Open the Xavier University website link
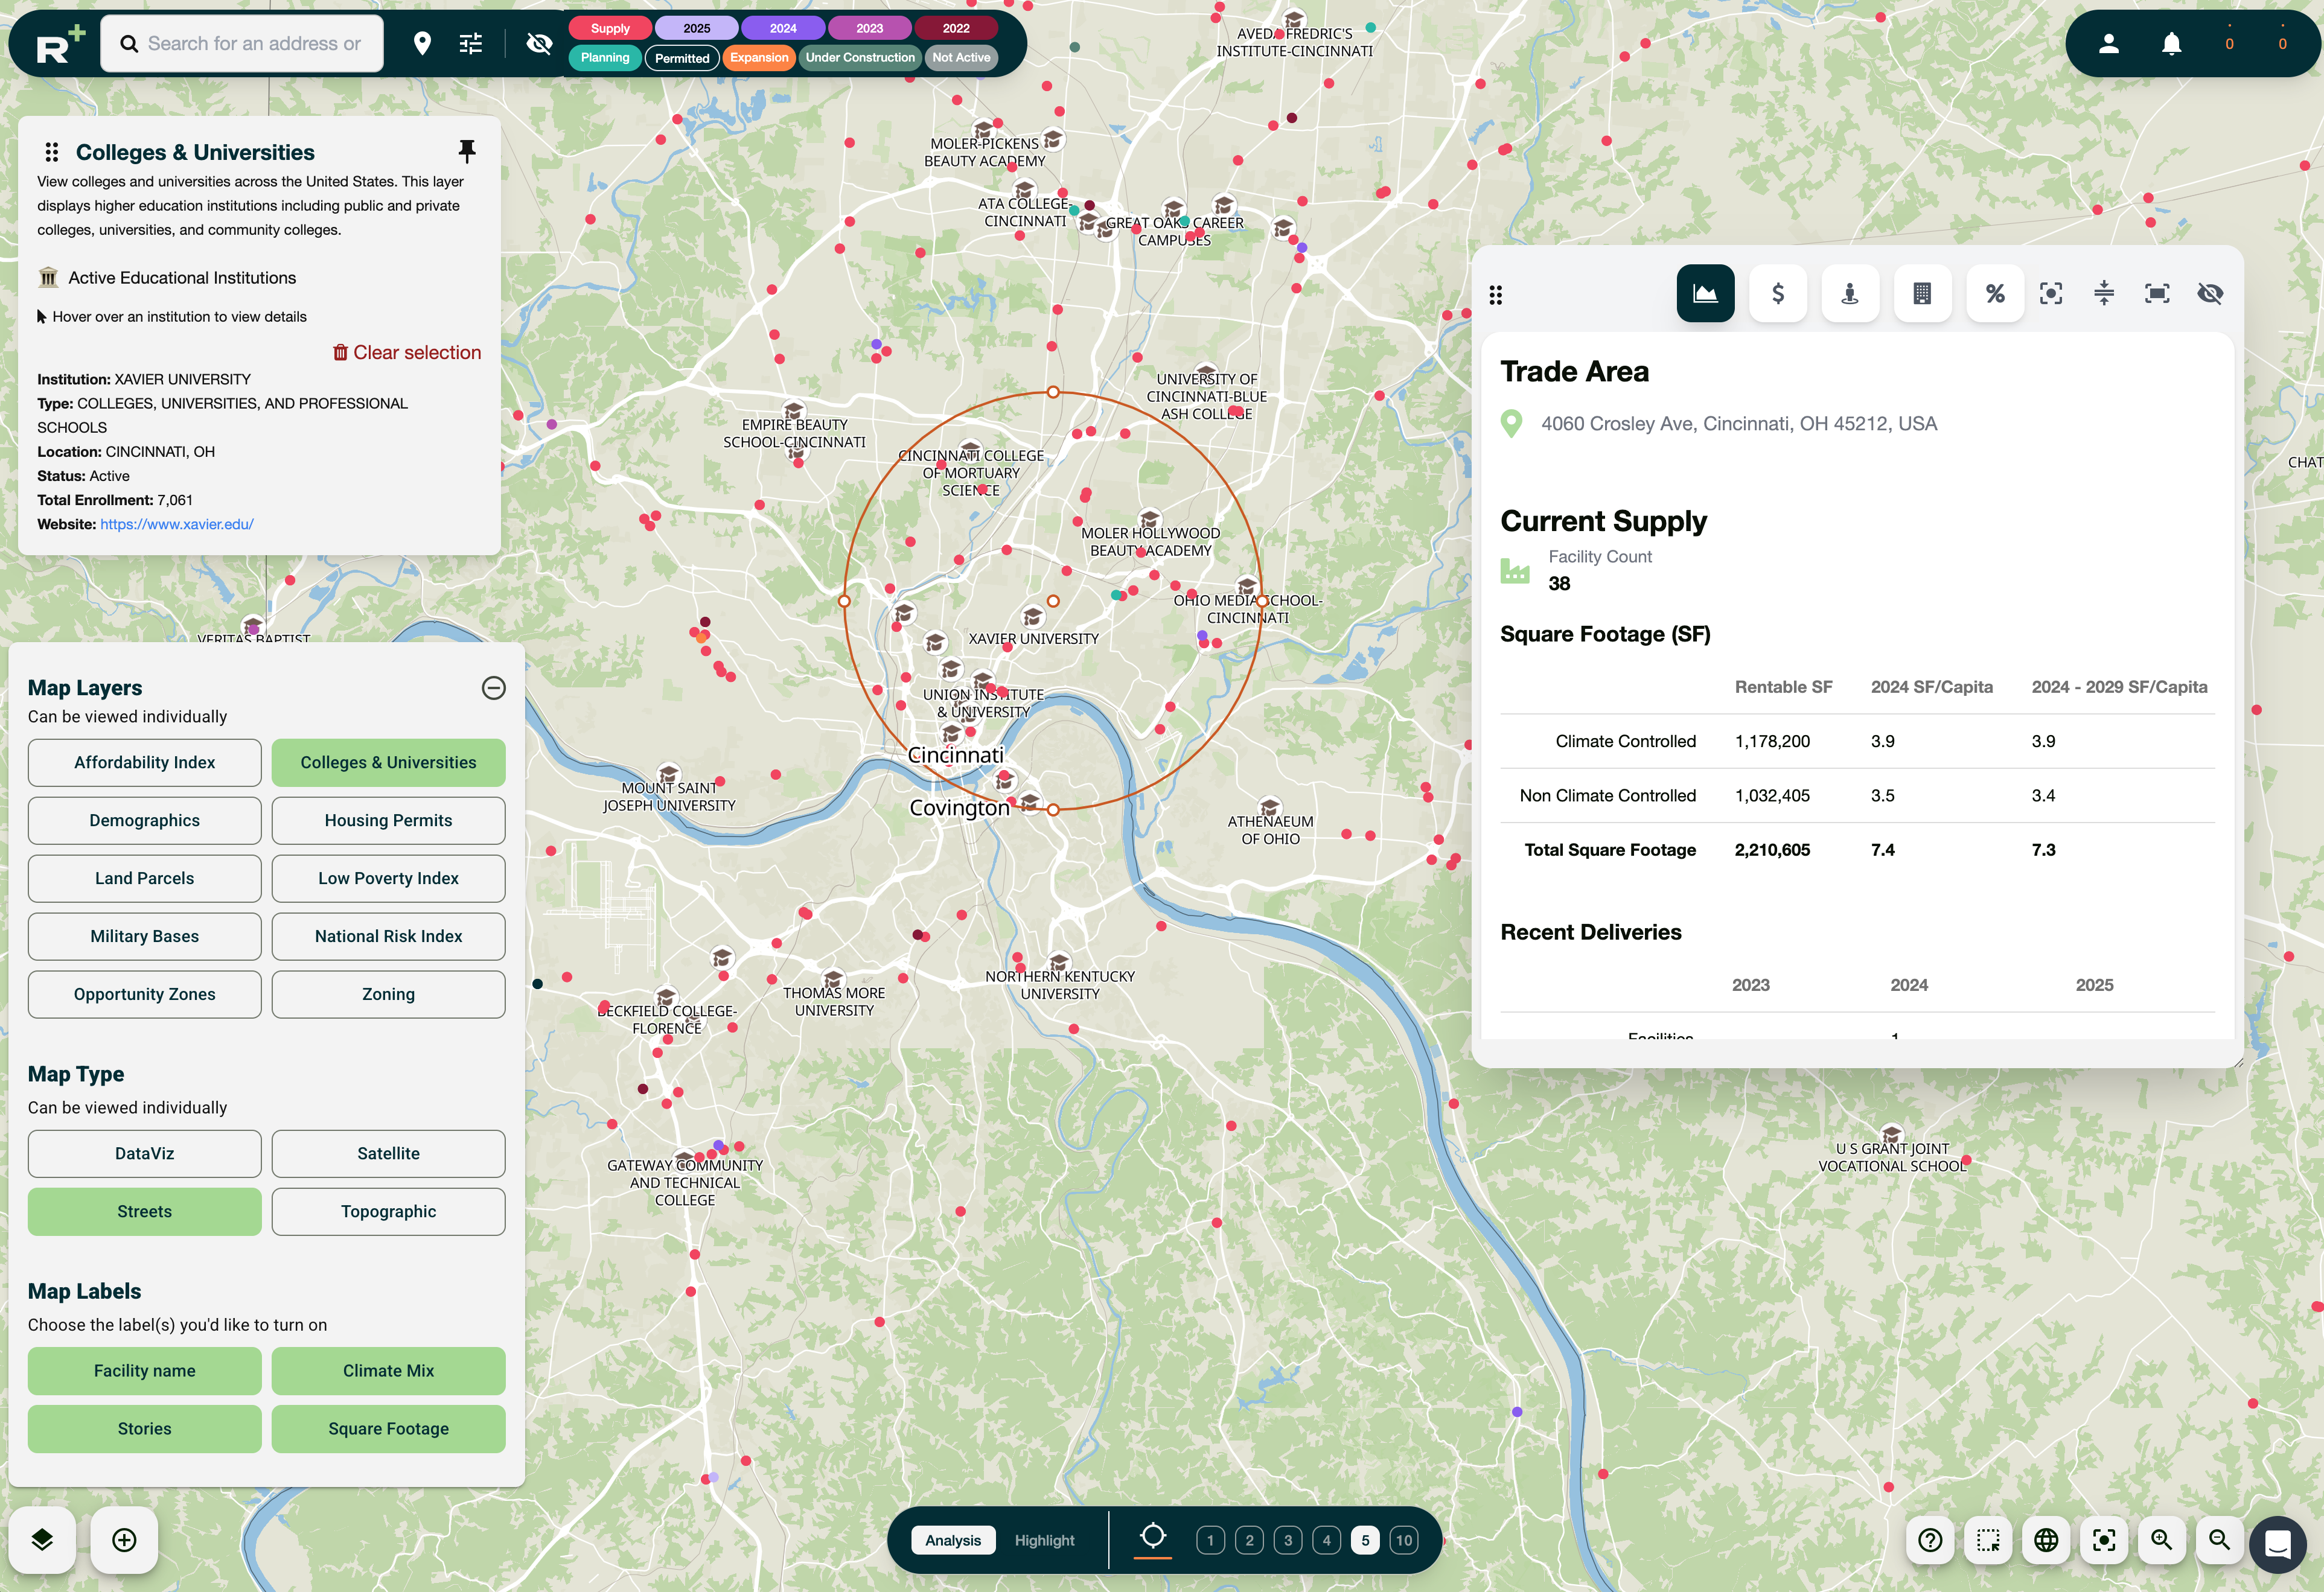Screen dimensions: 2324x1592 (176, 523)
